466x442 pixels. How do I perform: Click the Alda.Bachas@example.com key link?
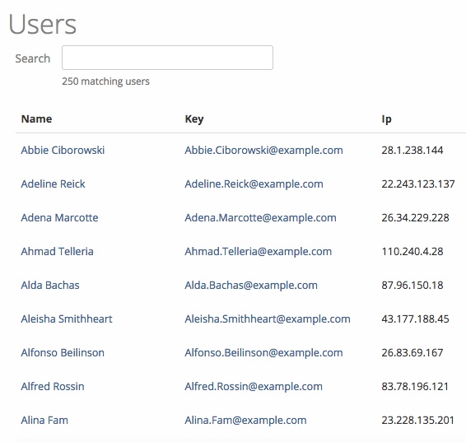(251, 285)
